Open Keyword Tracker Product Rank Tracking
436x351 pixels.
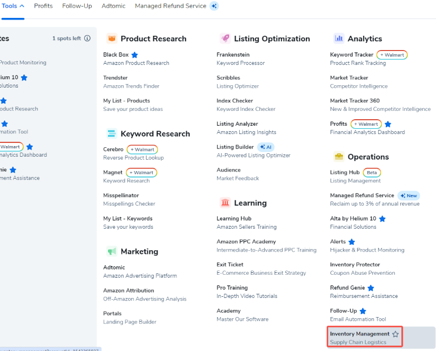tap(358, 58)
